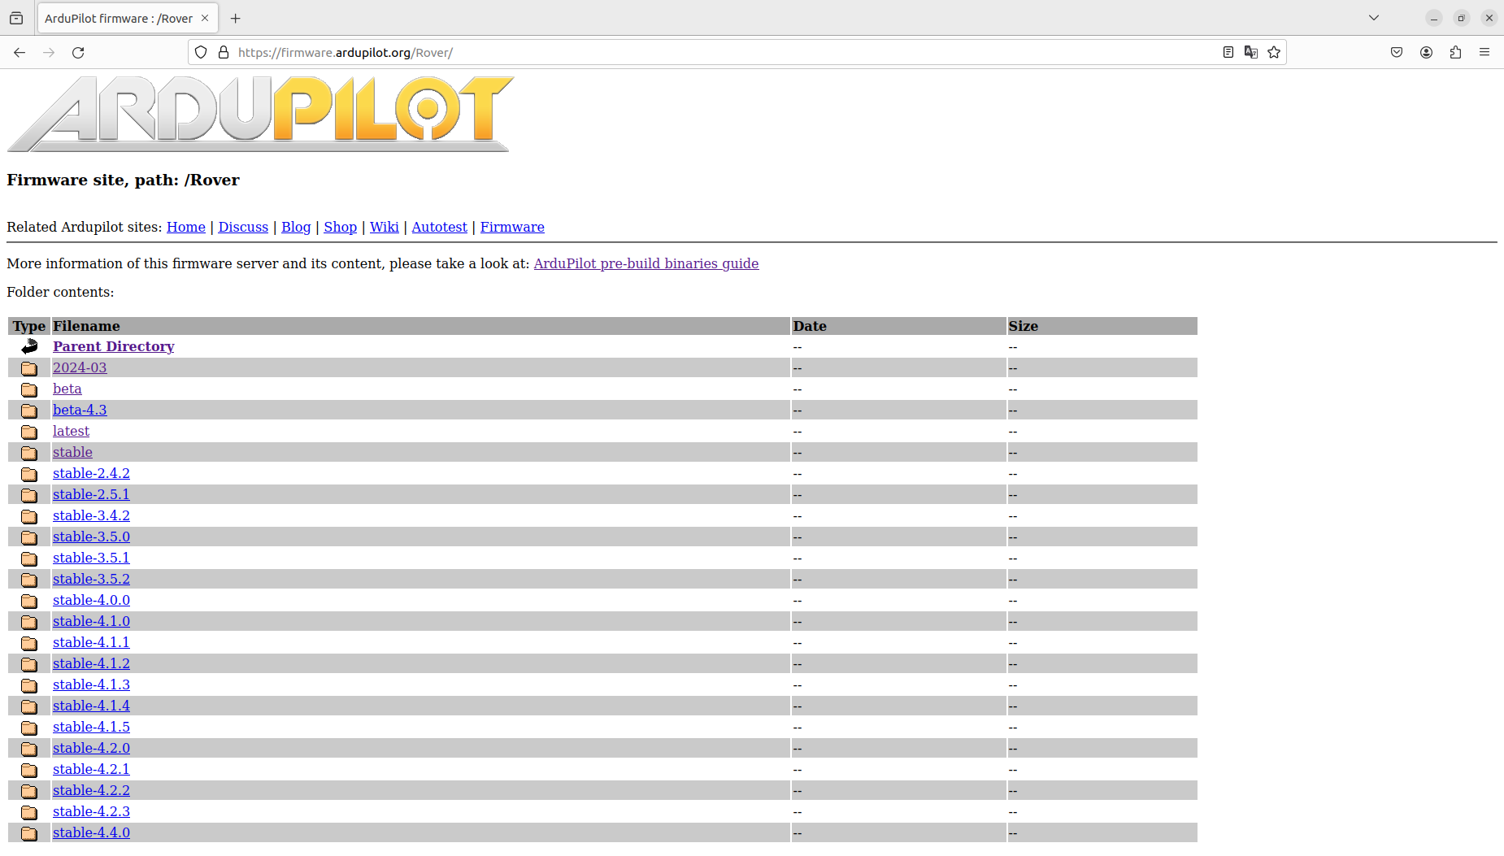
Task: Open the 2024-03 folder link
Action: pyautogui.click(x=80, y=367)
